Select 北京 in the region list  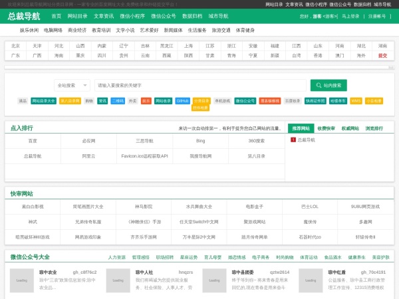click(15, 46)
